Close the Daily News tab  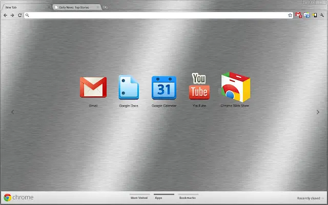pyautogui.click(x=98, y=7)
